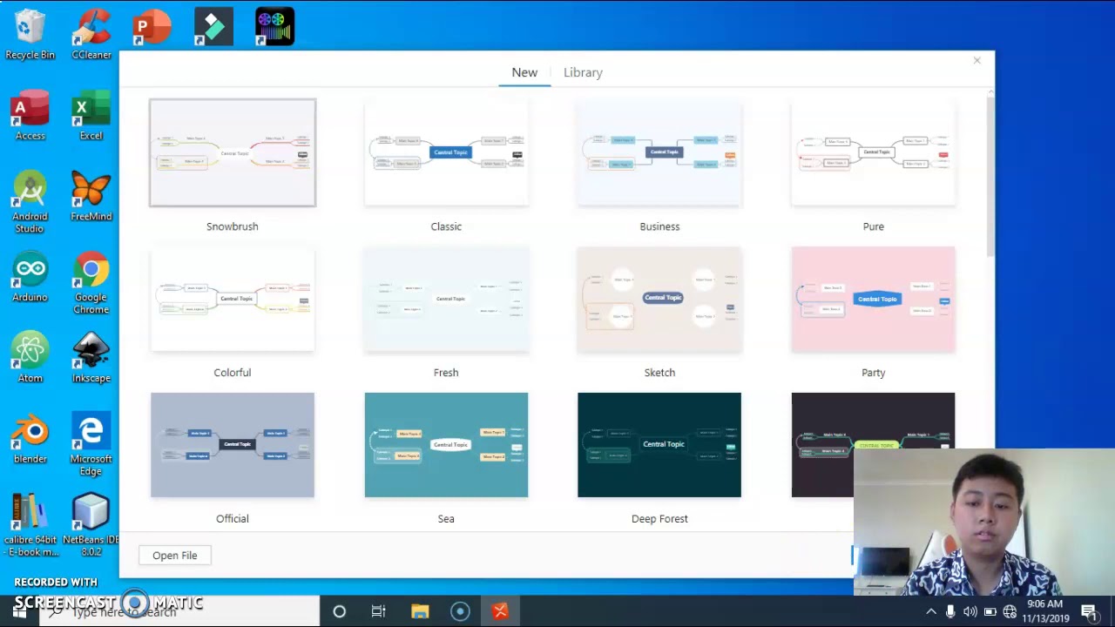Image resolution: width=1115 pixels, height=627 pixels.
Task: Open the Recycle Bin desktop icon
Action: 30,35
